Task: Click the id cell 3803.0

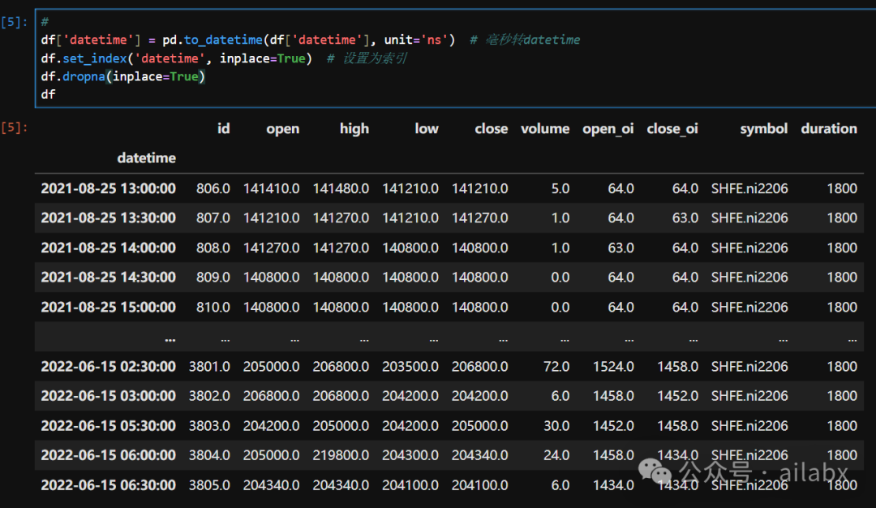Action: 209,426
